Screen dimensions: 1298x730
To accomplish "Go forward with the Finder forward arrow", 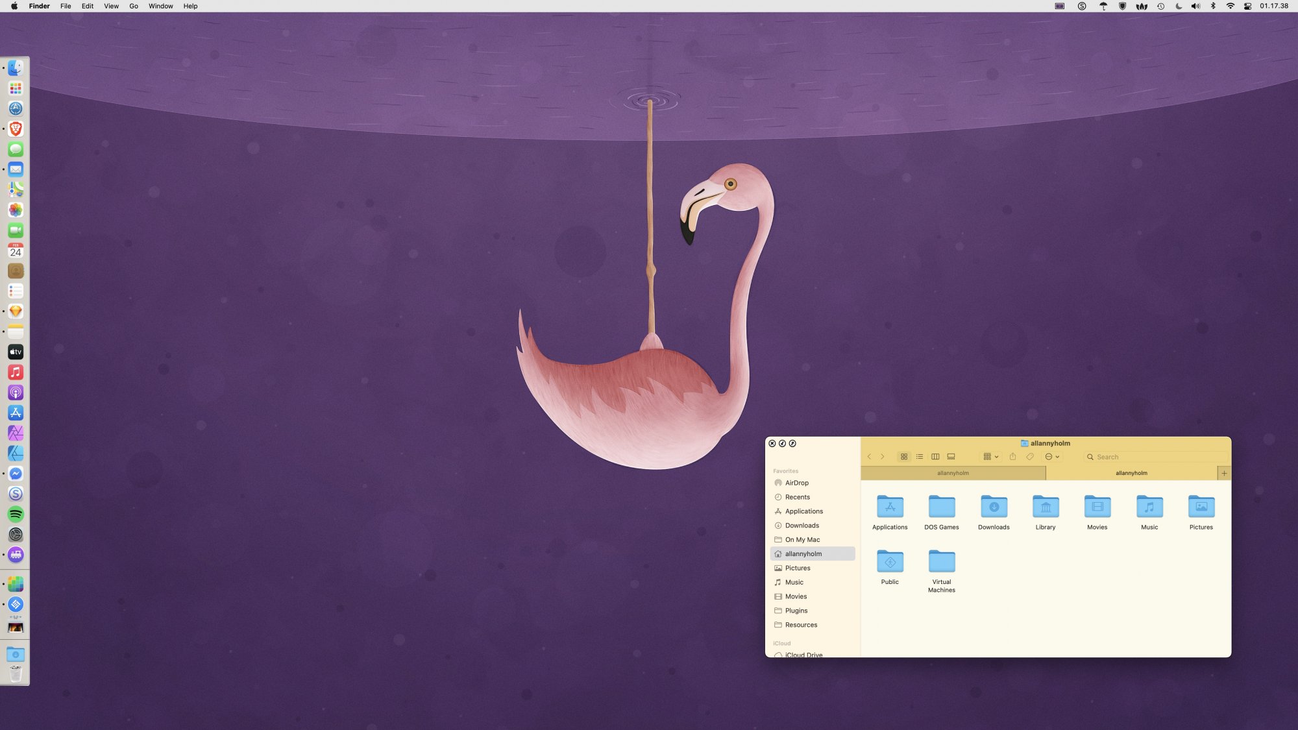I will [x=883, y=457].
